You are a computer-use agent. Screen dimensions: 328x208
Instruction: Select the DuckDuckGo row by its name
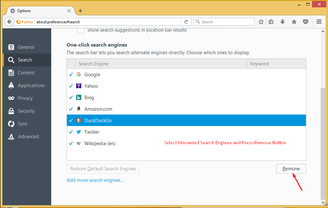pos(98,120)
